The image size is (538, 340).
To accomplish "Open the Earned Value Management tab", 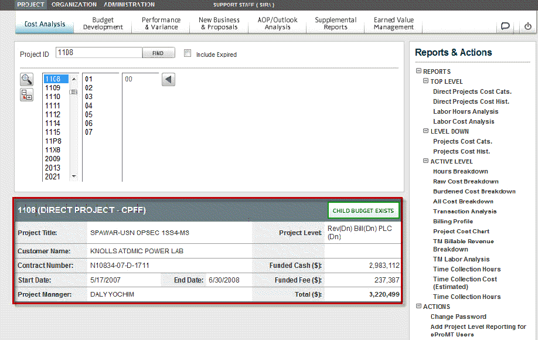I will 394,23.
